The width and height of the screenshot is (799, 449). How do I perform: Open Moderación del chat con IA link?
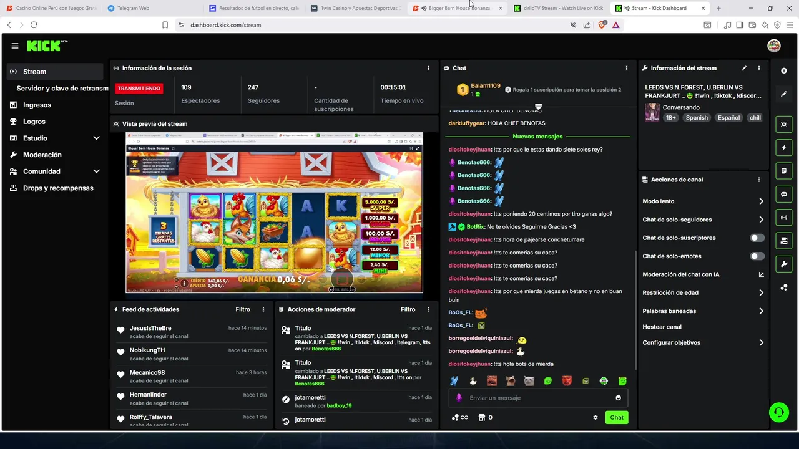tap(703, 274)
